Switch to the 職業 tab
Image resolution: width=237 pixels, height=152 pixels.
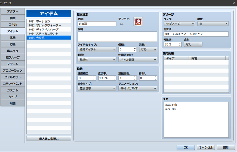click(x=13, y=18)
